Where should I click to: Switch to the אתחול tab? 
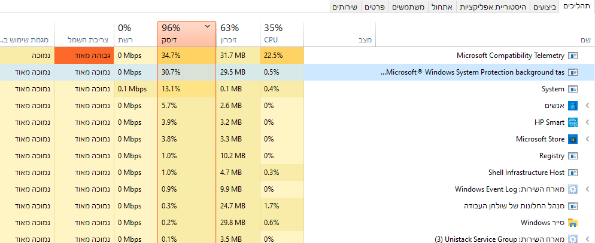pos(442,7)
